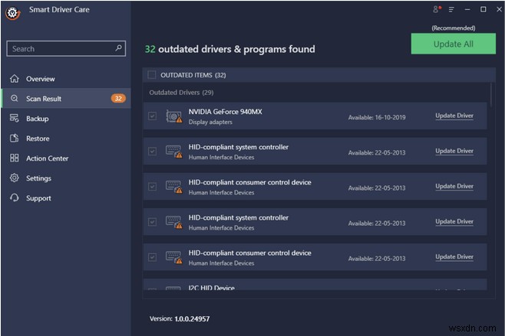The width and height of the screenshot is (505, 336).
Task: Click the Backup icon in sidebar
Action: pos(15,119)
